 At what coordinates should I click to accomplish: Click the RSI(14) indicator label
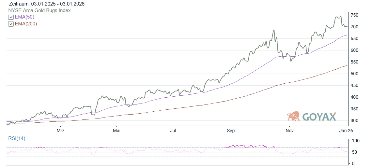tap(17, 138)
